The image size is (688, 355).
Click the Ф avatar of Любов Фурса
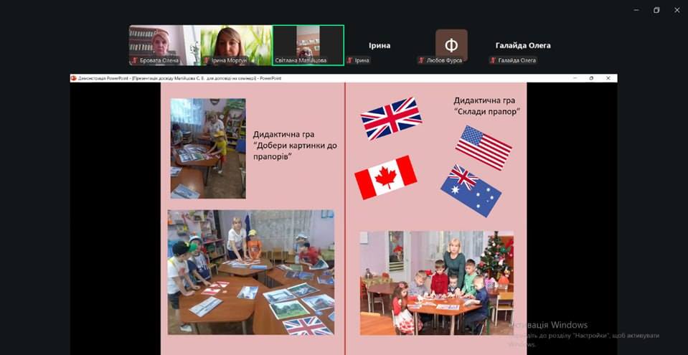coord(451,45)
